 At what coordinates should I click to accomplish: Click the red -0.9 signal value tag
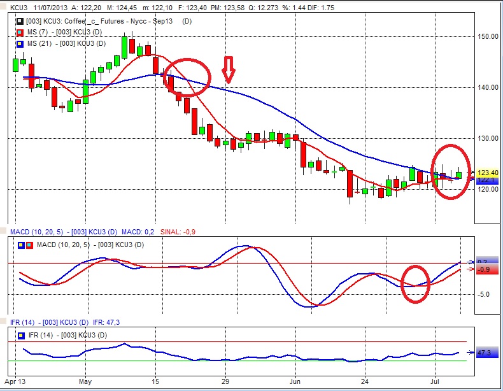point(485,270)
